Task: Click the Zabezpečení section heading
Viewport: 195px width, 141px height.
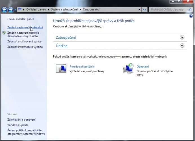Action: click(x=66, y=38)
